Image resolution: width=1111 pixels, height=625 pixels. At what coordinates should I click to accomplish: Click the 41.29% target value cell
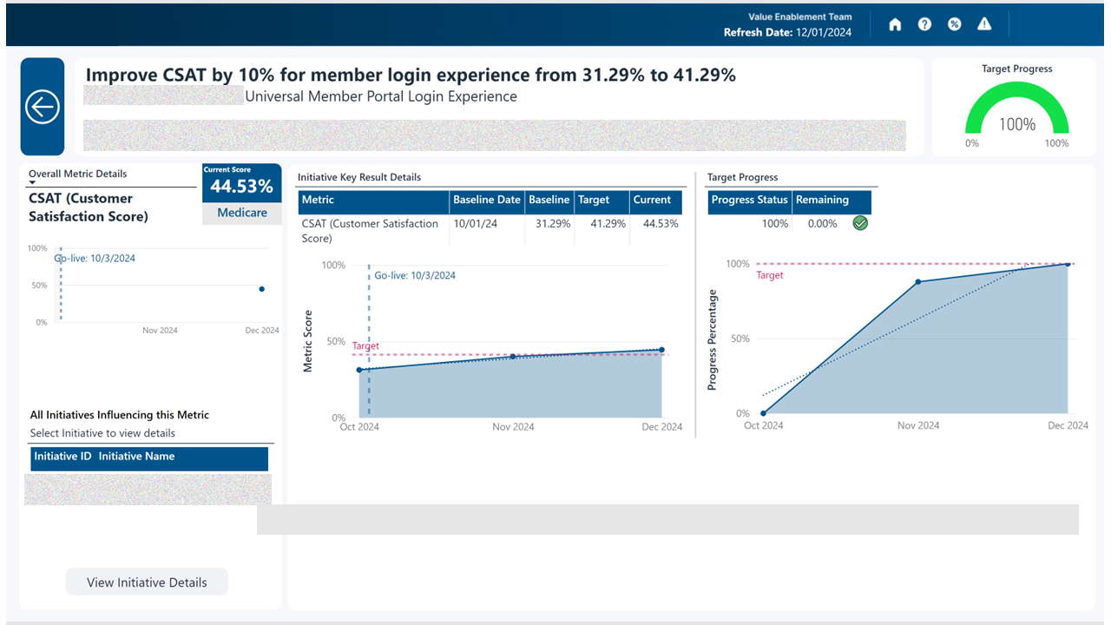(608, 224)
